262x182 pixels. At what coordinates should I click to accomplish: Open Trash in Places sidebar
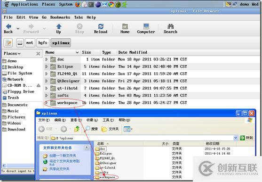[x=11, y=98]
